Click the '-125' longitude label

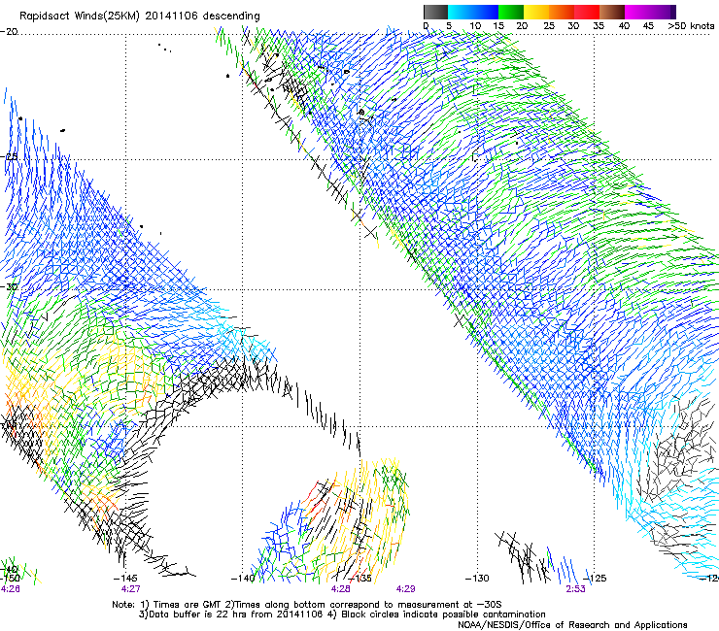(595, 578)
